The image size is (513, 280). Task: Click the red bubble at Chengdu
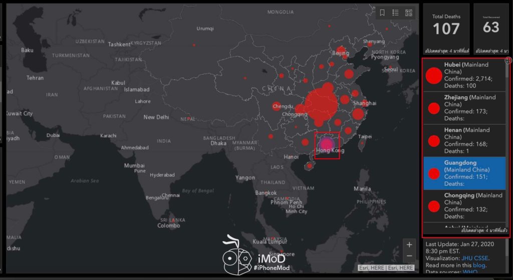(277, 106)
